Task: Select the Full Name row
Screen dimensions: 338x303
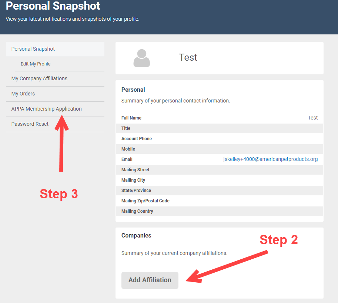Action: pyautogui.click(x=219, y=118)
